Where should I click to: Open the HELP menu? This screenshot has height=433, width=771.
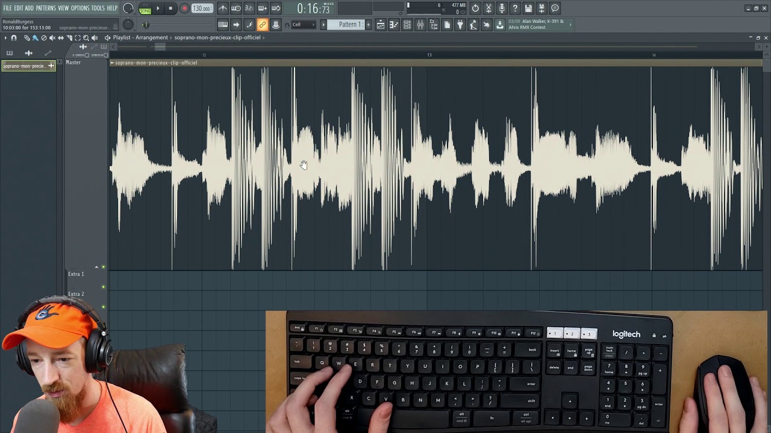[112, 8]
